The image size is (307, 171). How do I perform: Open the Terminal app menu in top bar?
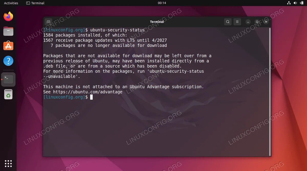35,3
